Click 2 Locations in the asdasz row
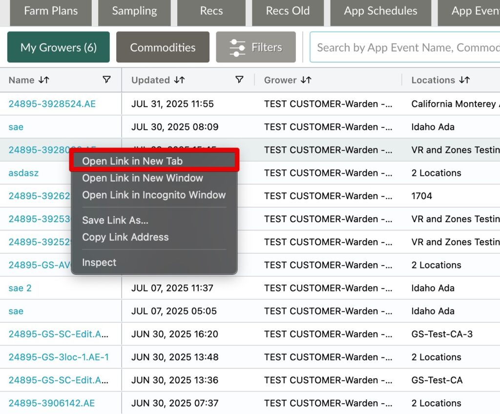The height and width of the screenshot is (414, 500). [x=436, y=173]
